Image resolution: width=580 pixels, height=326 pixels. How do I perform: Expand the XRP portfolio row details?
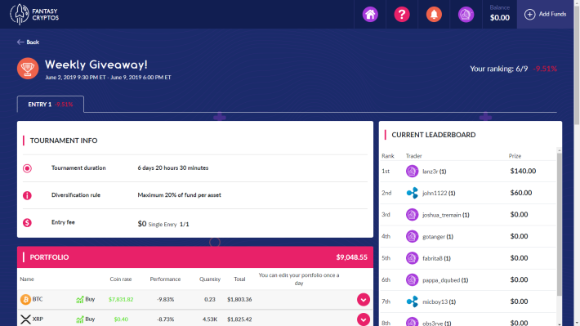click(364, 319)
